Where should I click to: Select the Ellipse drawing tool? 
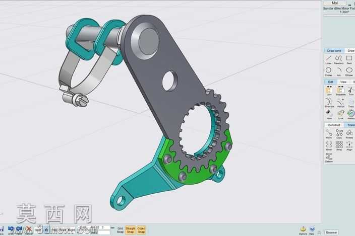click(349, 71)
